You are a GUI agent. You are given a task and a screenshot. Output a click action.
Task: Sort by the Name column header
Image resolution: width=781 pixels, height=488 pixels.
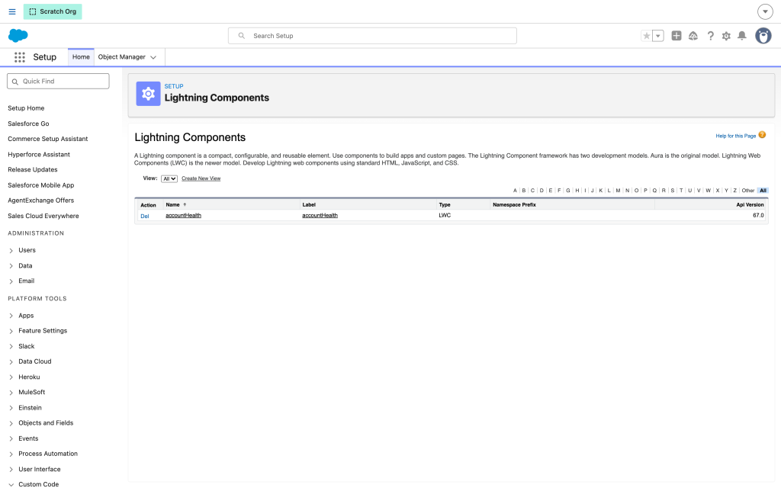[x=173, y=204]
